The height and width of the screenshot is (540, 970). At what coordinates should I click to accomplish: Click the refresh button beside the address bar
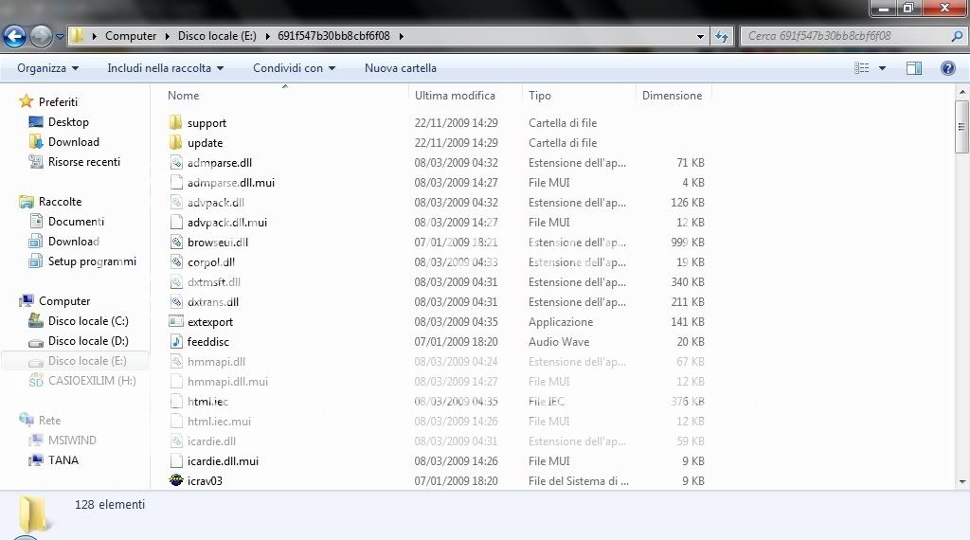click(x=722, y=36)
